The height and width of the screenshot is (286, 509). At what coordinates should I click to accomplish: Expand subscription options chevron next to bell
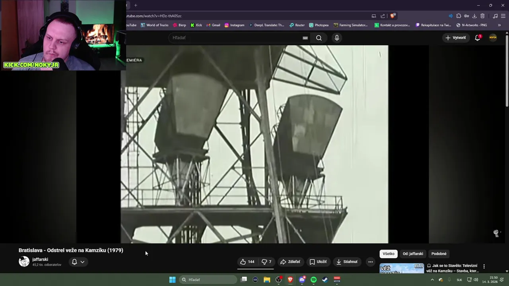(82, 262)
